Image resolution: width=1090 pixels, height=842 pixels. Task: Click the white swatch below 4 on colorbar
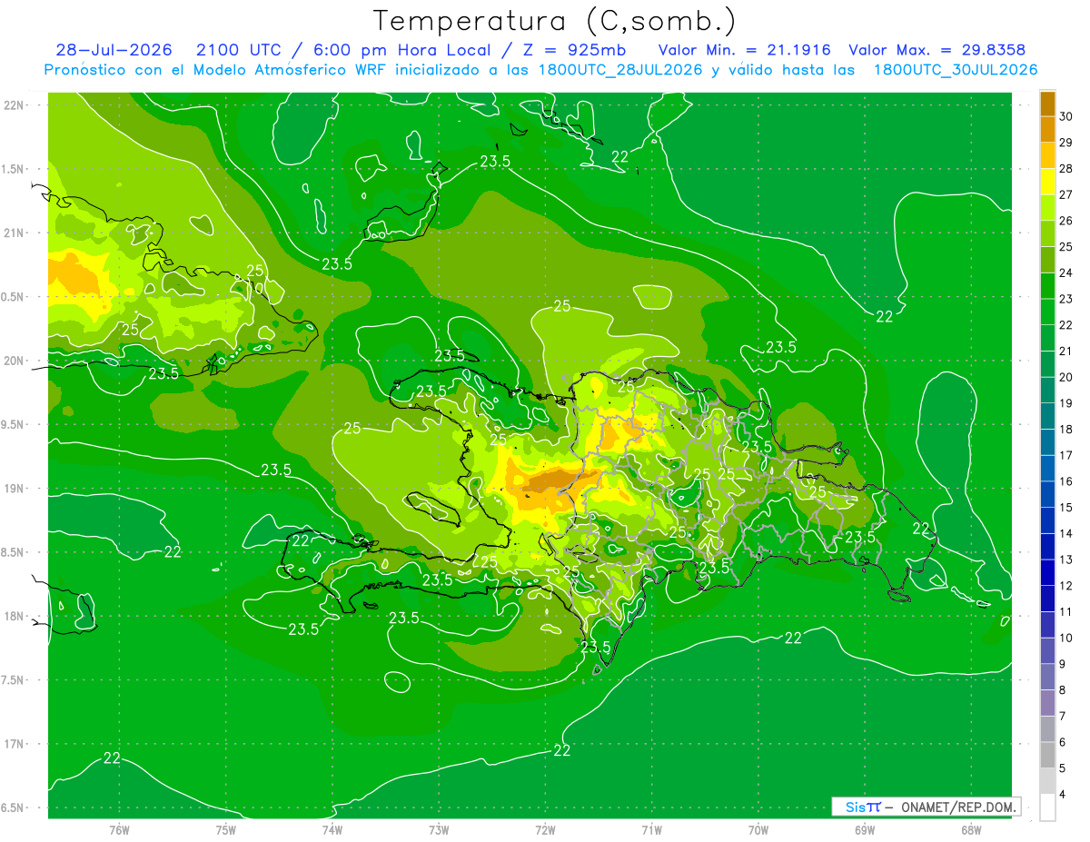pyautogui.click(x=1047, y=807)
